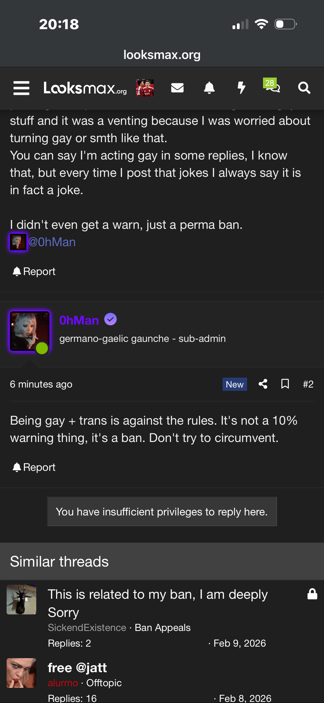Screen dimensions: 324x703
Task: Open the Ban Appeals forum link
Action: (162, 628)
